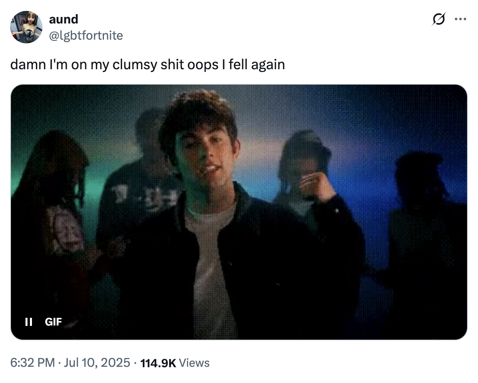The height and width of the screenshot is (383, 478).
Task: Click the 114.9K view count number
Action: coord(158,362)
